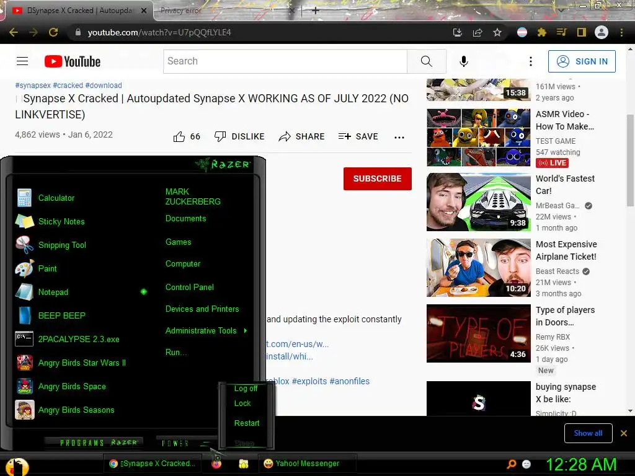Click the share page icon in address bar
The width and height of the screenshot is (635, 476).
[477, 32]
